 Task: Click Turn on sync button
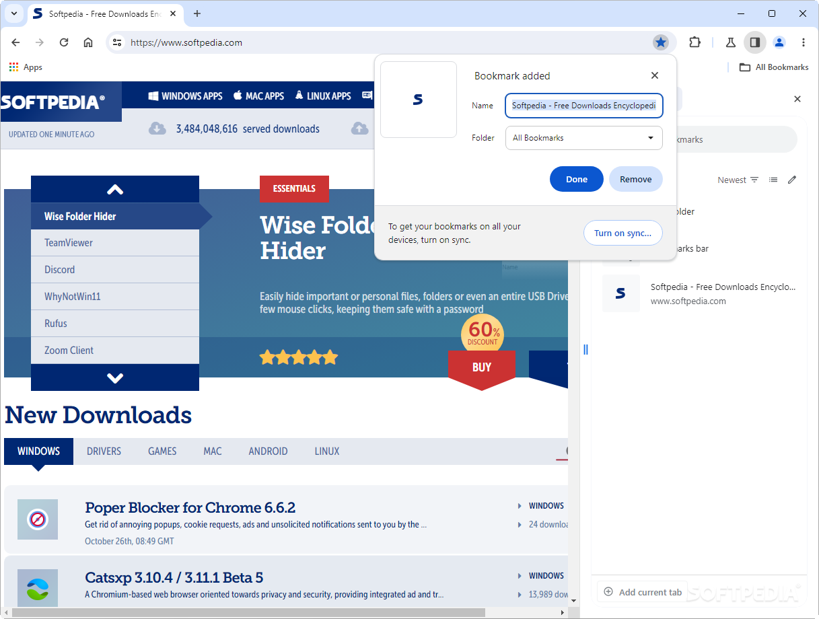click(x=622, y=233)
